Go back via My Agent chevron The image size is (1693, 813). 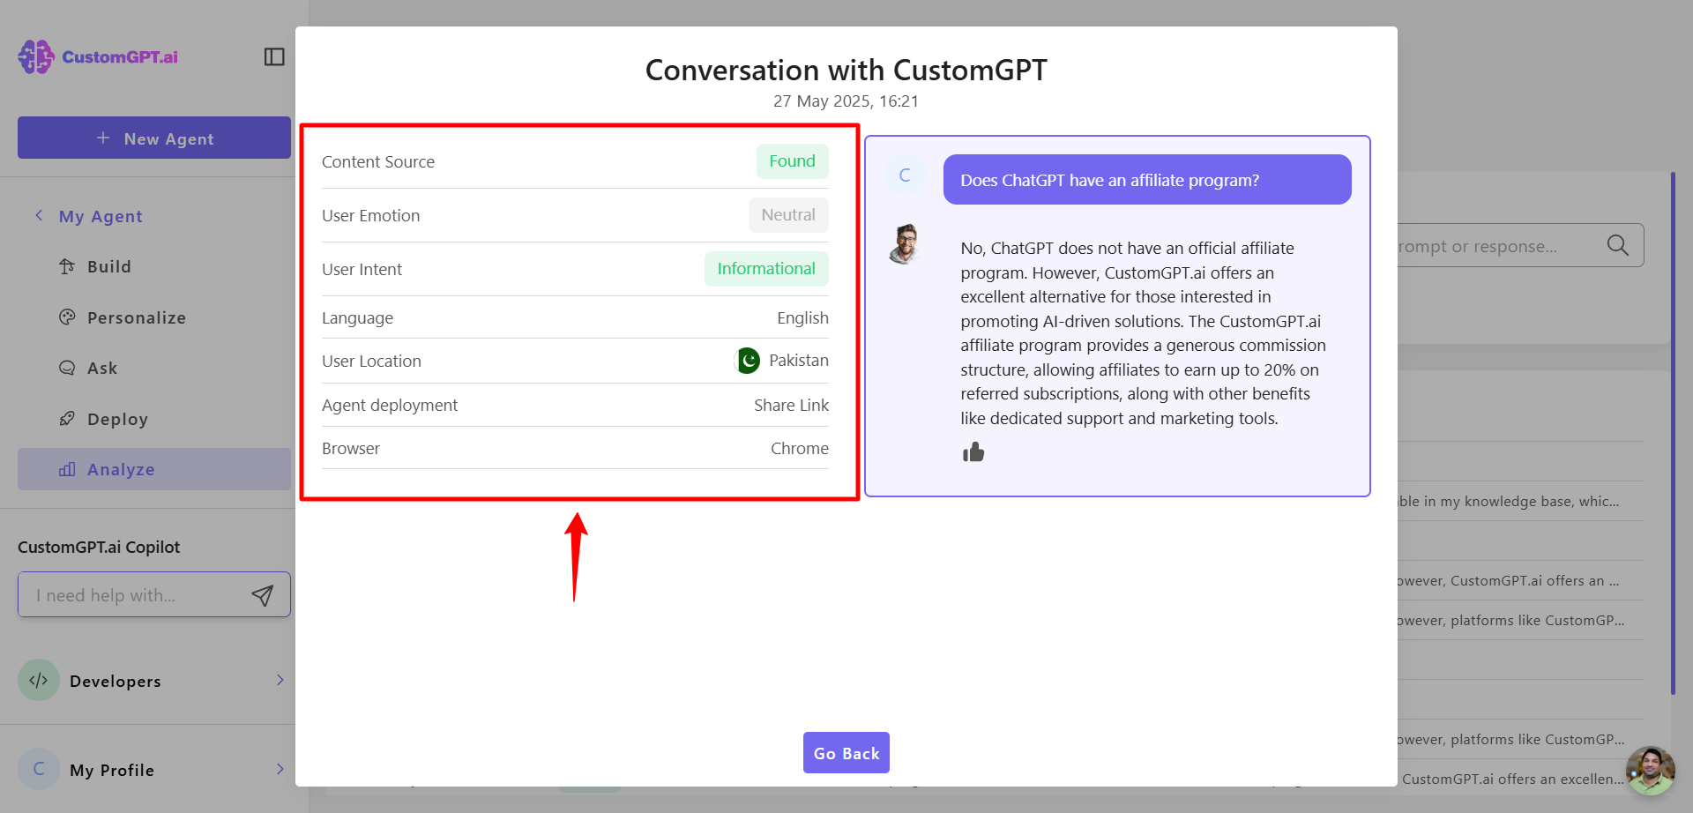pyautogui.click(x=39, y=215)
